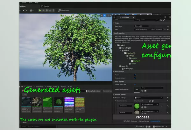
Task: Click the Show Redirectors filter button
Action: point(94,91)
